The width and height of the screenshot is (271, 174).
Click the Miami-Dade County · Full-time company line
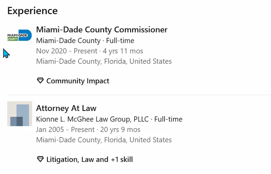click(85, 40)
